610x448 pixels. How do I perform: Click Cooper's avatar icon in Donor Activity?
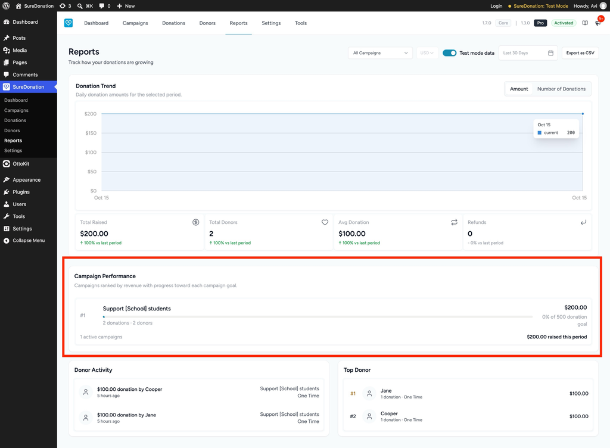tap(86, 392)
